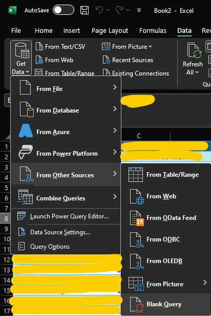Image resolution: width=211 pixels, height=316 pixels.
Task: Click the From File document icon
Action: tap(25, 87)
